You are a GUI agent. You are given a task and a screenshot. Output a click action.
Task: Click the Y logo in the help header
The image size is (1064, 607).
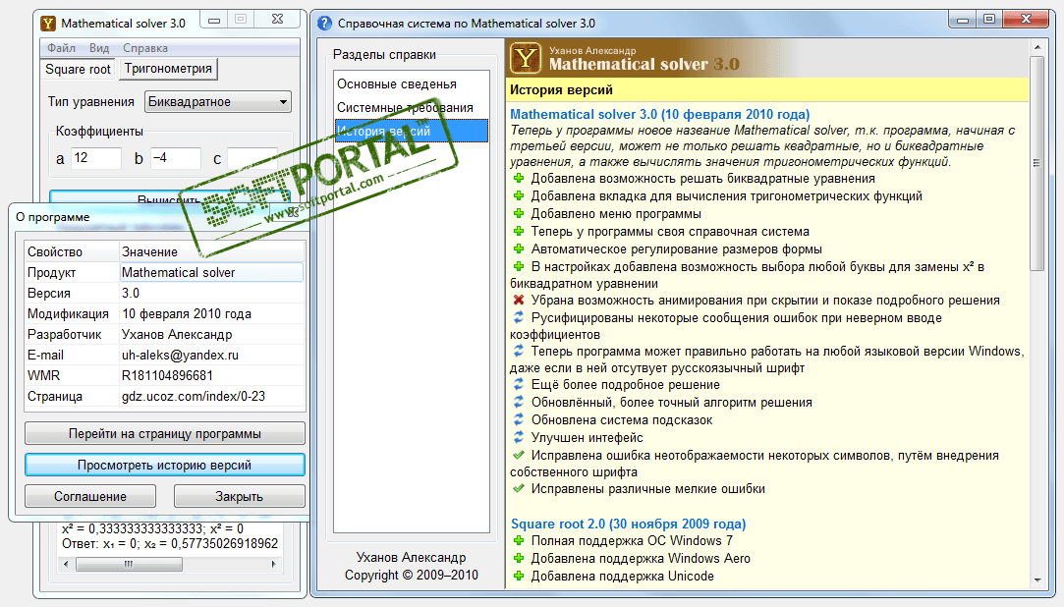coord(526,58)
